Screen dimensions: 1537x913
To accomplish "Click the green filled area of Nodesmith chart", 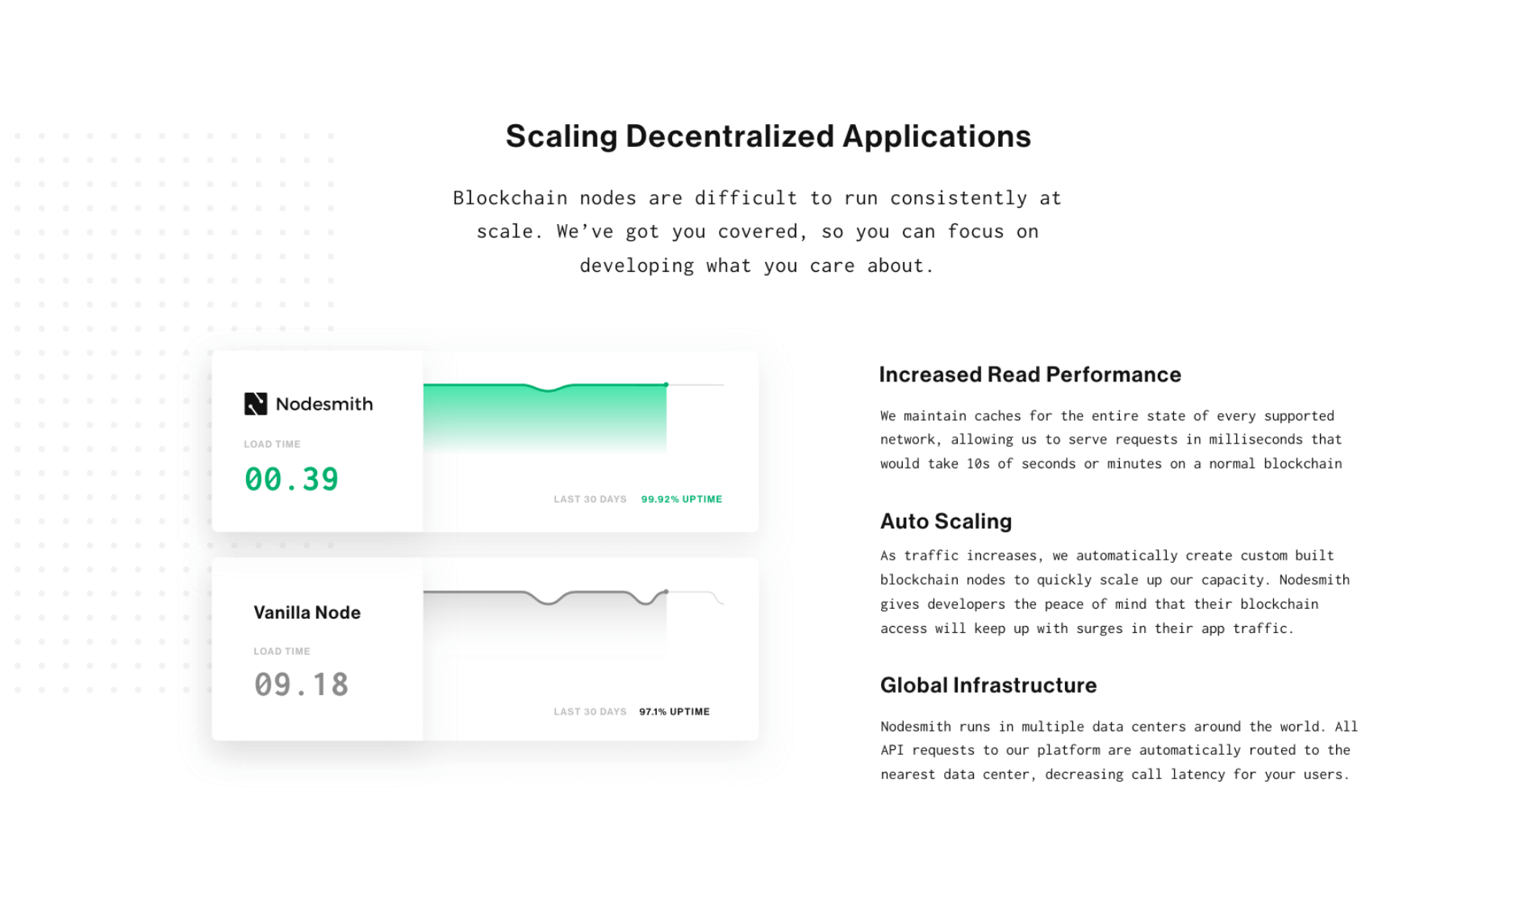I will [x=545, y=415].
